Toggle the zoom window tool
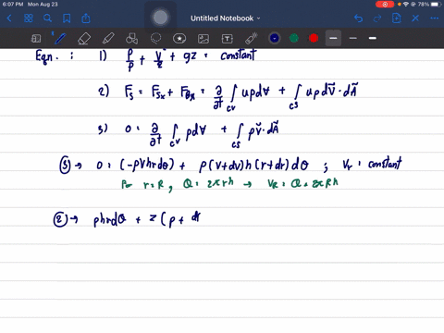 click(x=36, y=39)
